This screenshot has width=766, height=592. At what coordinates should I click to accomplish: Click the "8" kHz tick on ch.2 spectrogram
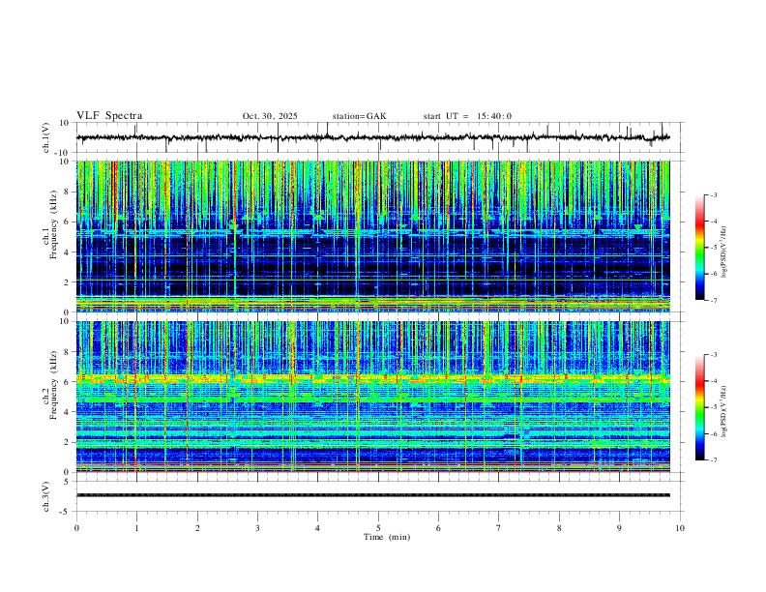tap(68, 352)
